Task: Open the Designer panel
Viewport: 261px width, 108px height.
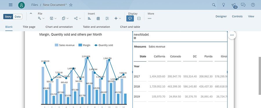Action: pyautogui.click(x=221, y=16)
